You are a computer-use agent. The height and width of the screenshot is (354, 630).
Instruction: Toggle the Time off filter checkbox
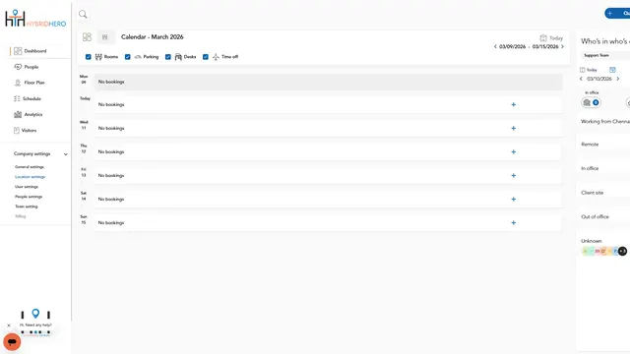(206, 57)
